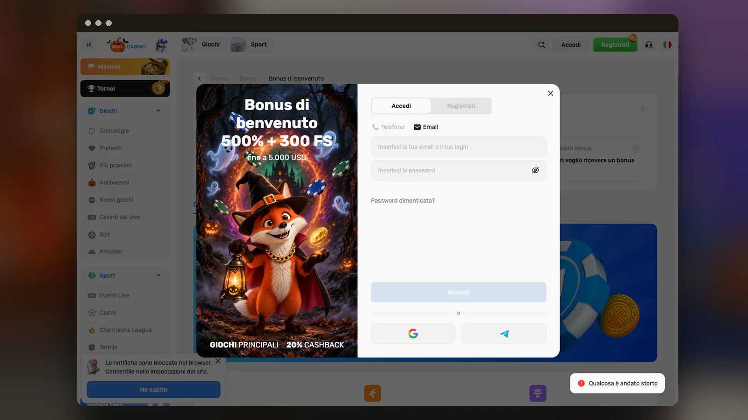Open Champions League category

pyautogui.click(x=125, y=330)
